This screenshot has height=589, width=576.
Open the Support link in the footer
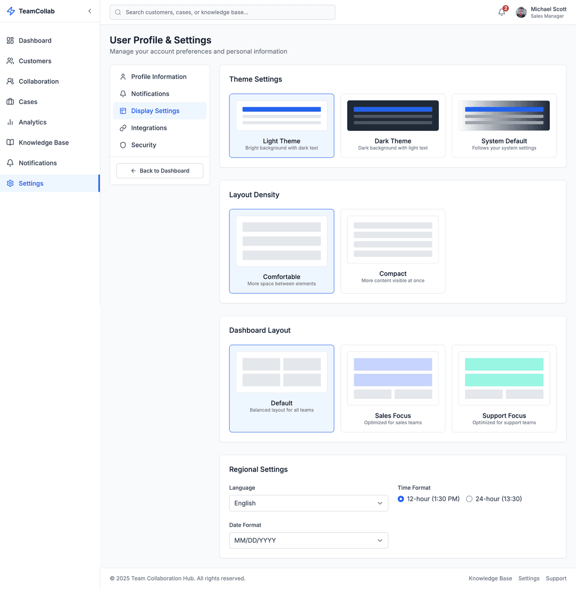click(x=556, y=578)
